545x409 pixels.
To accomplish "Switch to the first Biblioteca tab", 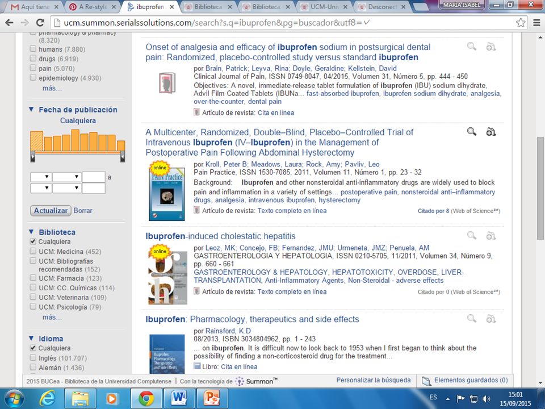I will tap(208, 7).
